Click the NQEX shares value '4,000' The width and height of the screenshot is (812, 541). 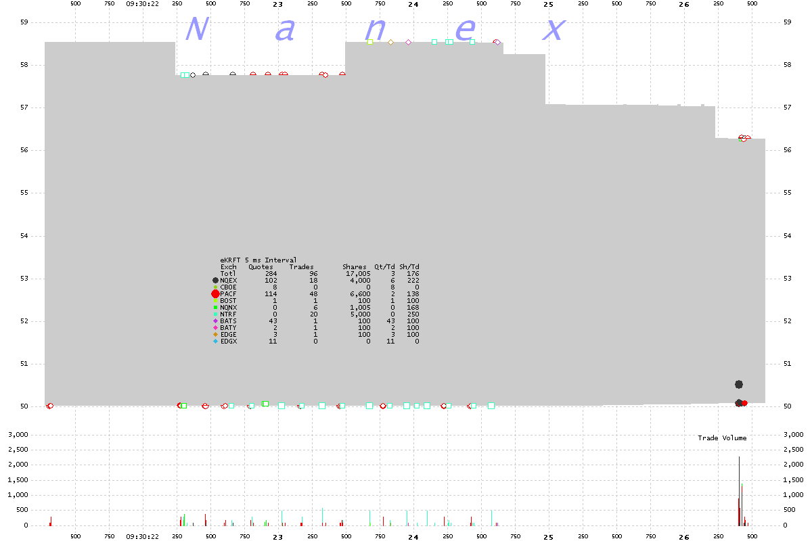361,280
